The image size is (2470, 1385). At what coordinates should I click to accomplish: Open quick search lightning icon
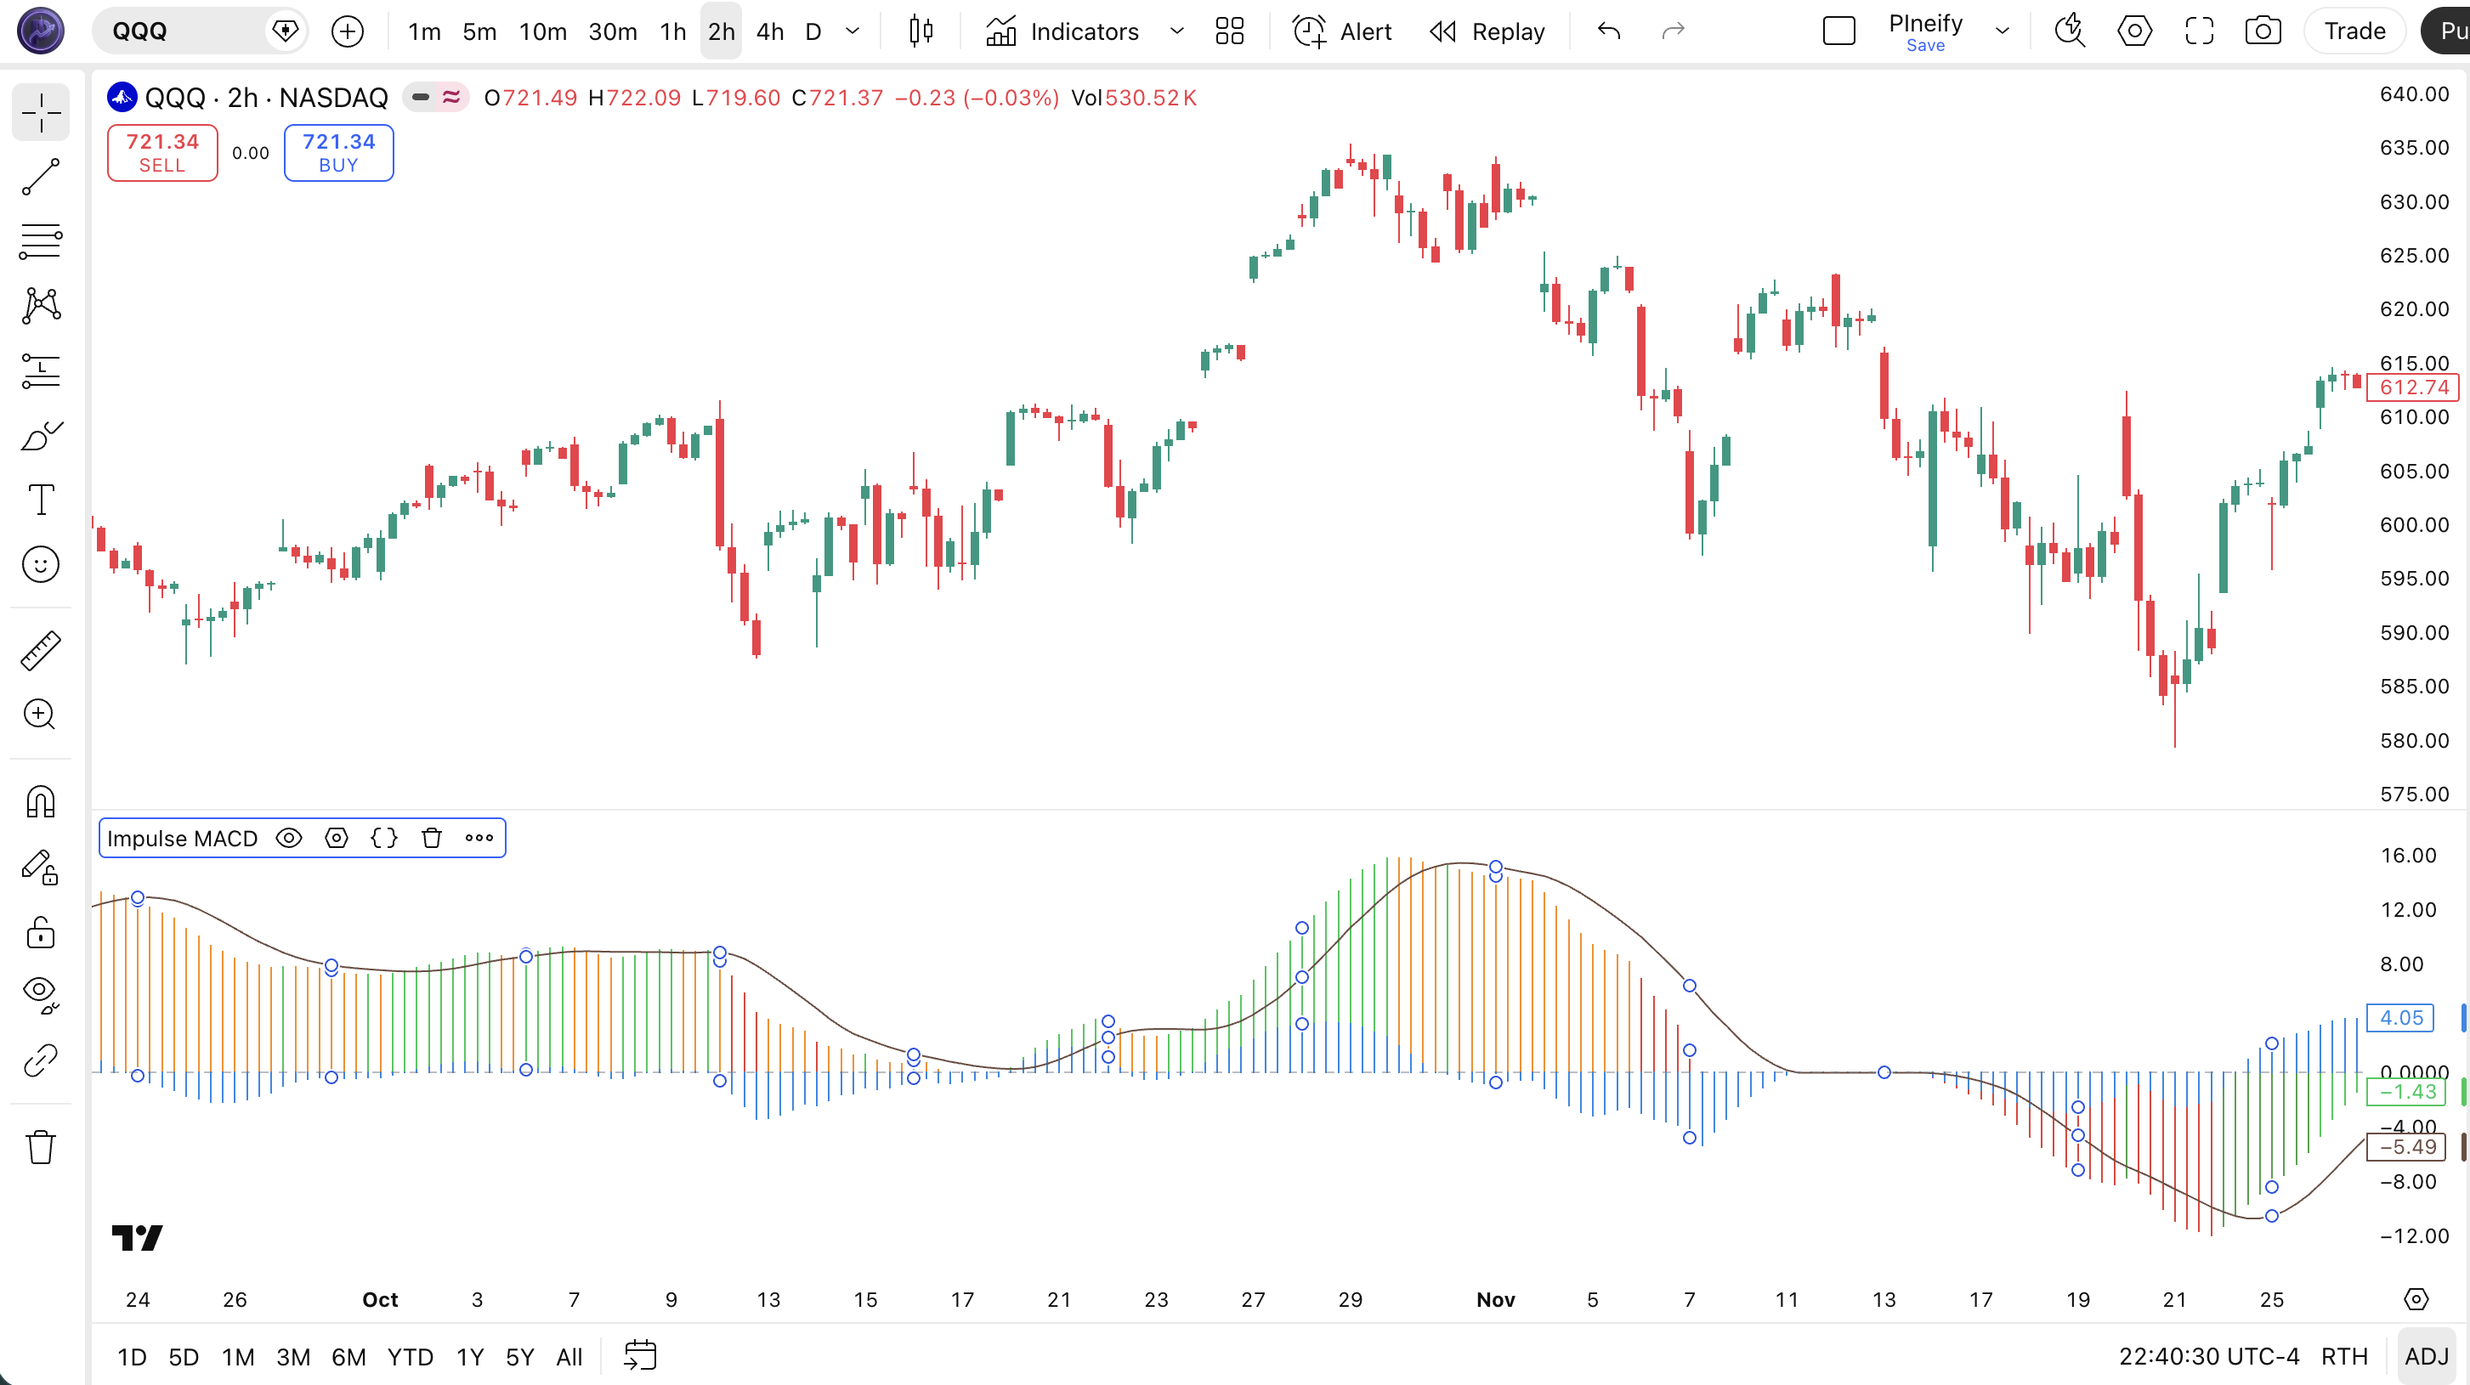2071,31
